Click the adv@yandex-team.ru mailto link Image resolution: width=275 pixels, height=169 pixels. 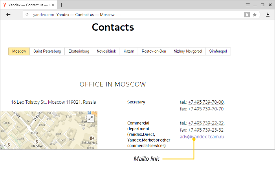[x=202, y=137]
